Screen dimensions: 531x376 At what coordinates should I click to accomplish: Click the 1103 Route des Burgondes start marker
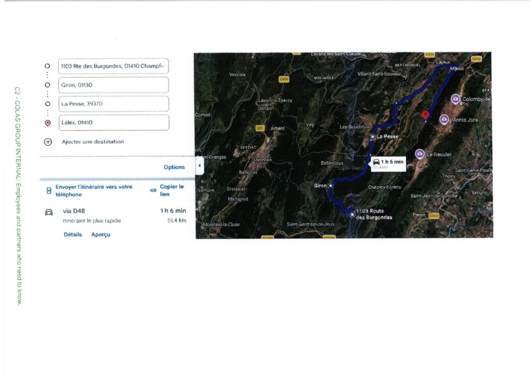coord(352,214)
